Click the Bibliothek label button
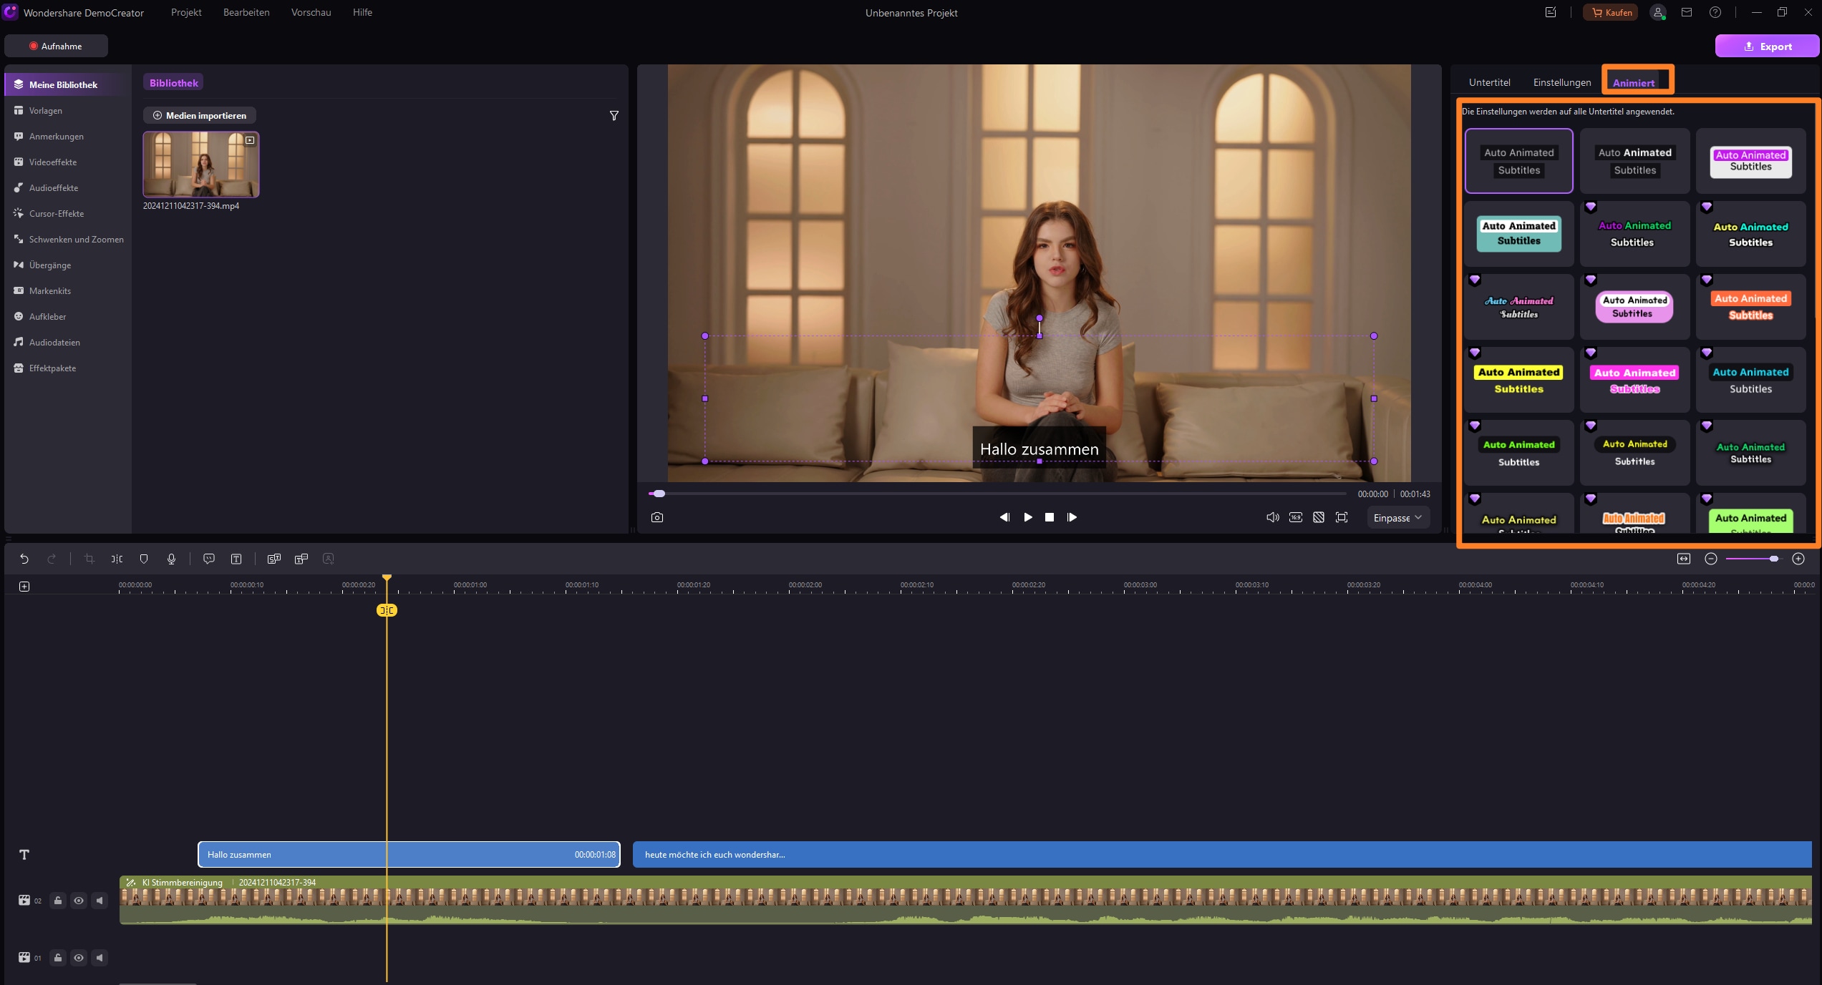The image size is (1822, 985). pyautogui.click(x=173, y=83)
